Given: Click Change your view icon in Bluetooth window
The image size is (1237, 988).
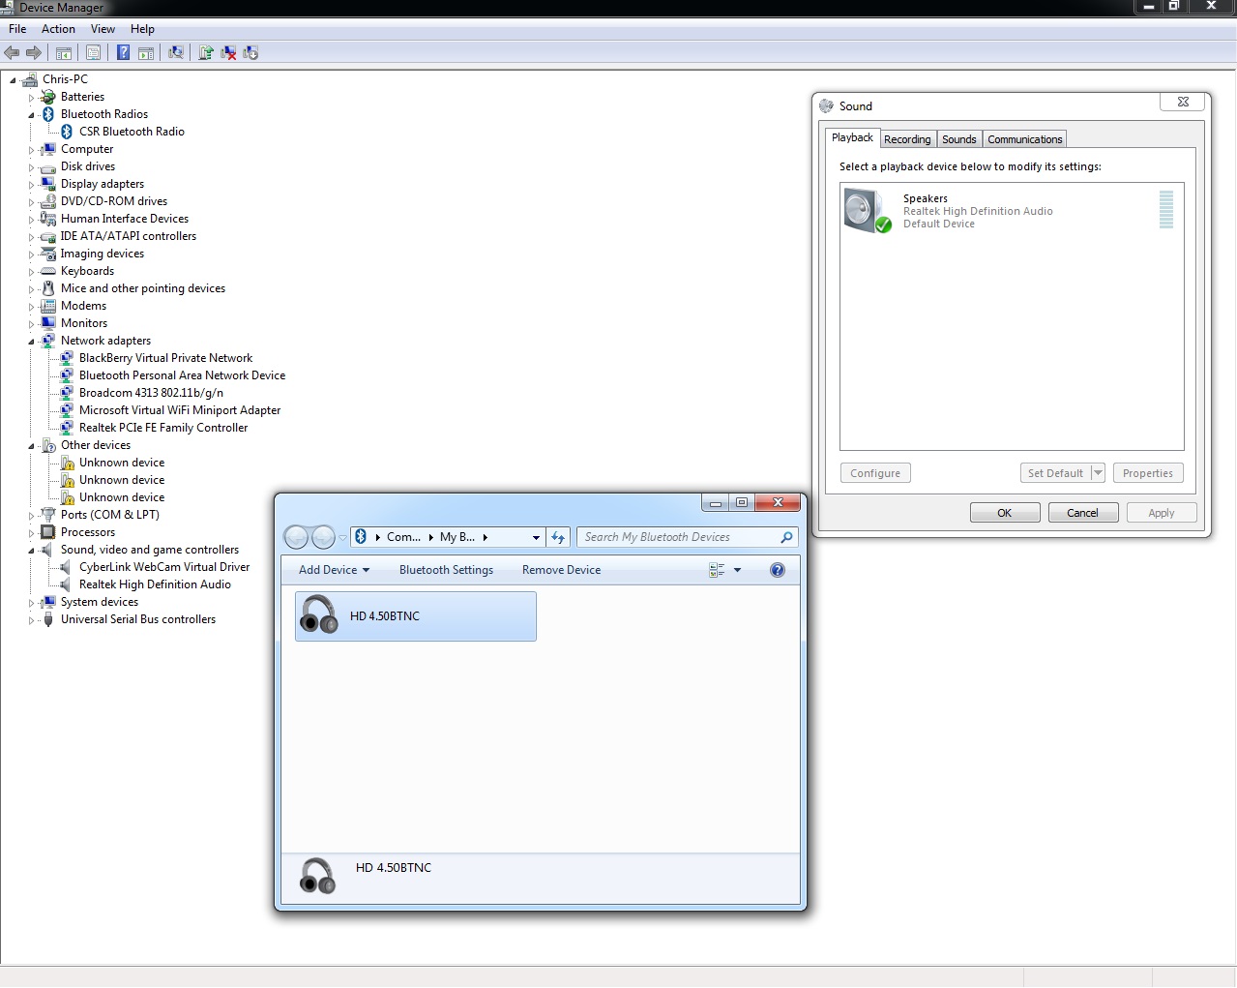Looking at the screenshot, I should tap(717, 570).
